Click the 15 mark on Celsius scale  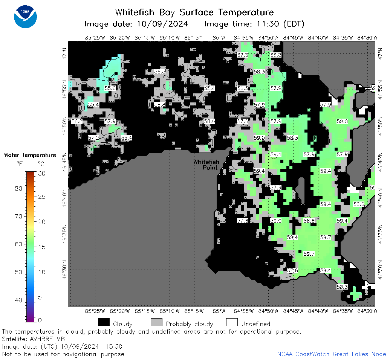tap(42, 247)
